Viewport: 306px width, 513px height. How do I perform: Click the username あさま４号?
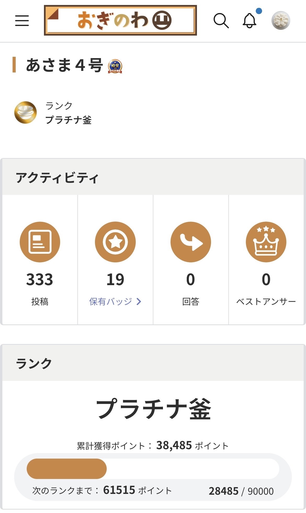tap(64, 65)
